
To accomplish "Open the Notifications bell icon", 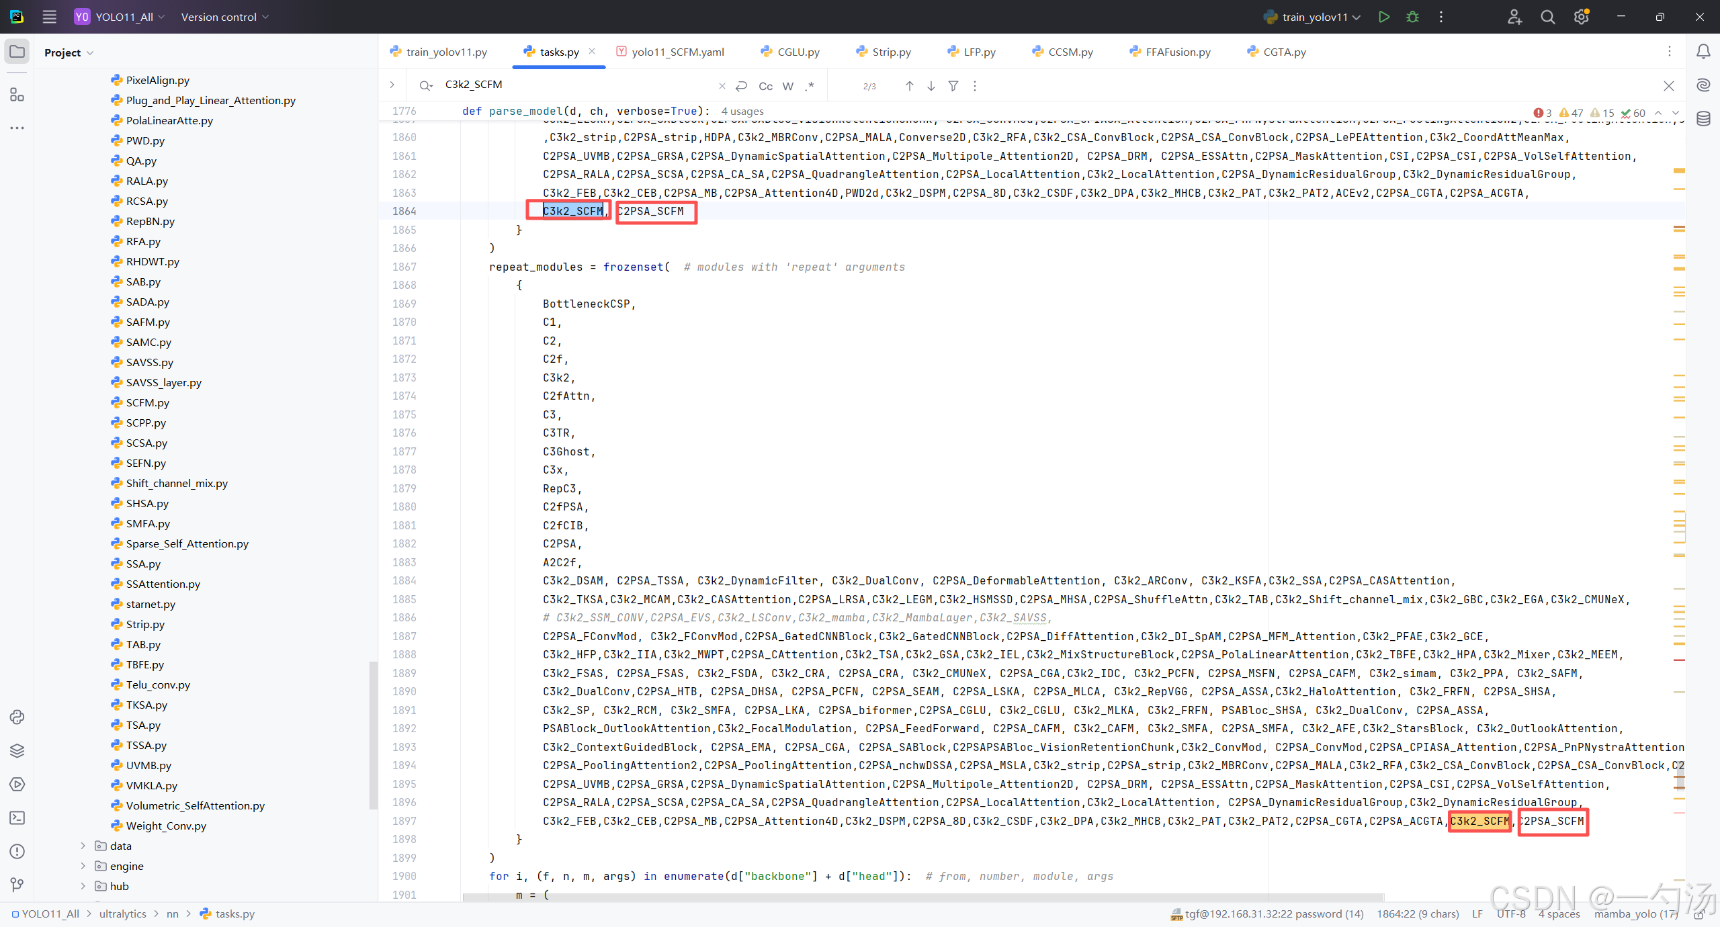I will (x=1703, y=52).
